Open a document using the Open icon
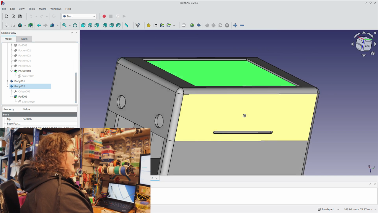The image size is (378, 213). 13,16
